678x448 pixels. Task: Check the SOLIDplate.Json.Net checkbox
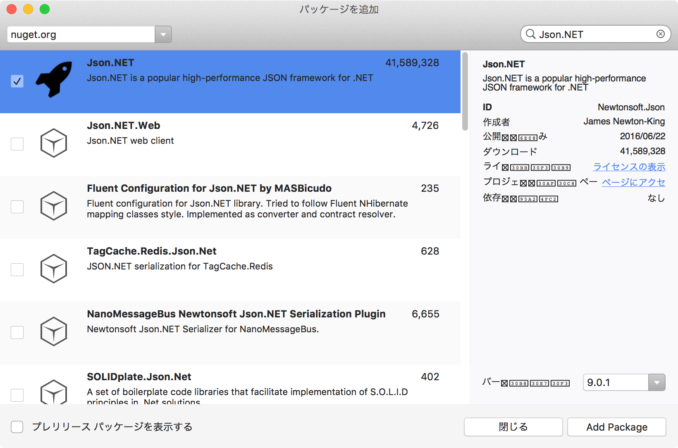click(x=17, y=395)
